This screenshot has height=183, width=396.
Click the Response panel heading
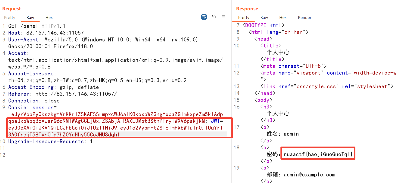(x=247, y=9)
